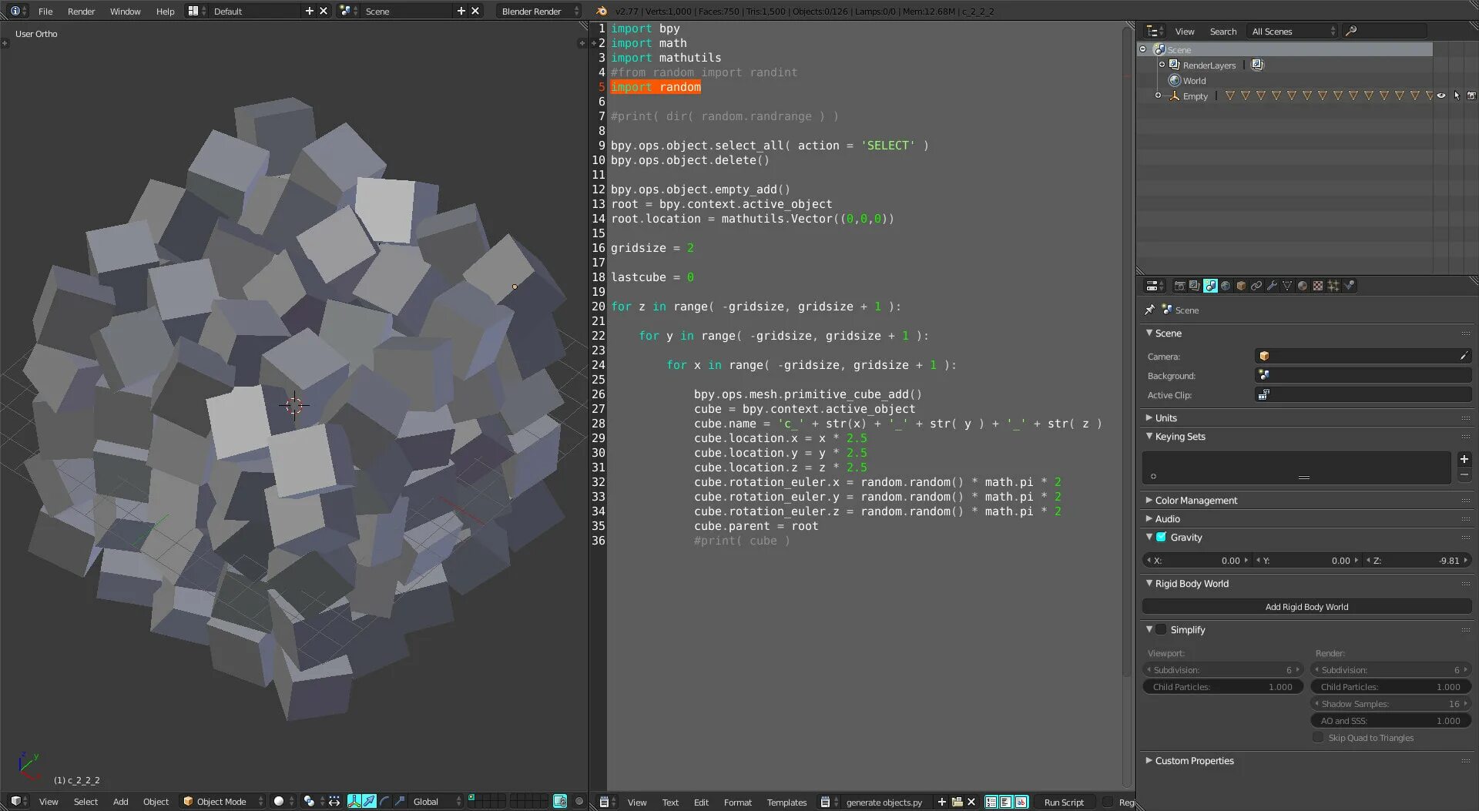Image resolution: width=1479 pixels, height=811 pixels.
Task: Adjust the Gravity Z value slider
Action: (x=1417, y=561)
